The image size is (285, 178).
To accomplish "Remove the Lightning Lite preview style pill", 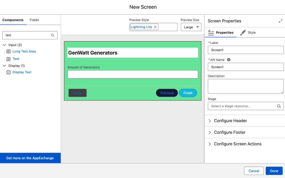I will pyautogui.click(x=155, y=27).
